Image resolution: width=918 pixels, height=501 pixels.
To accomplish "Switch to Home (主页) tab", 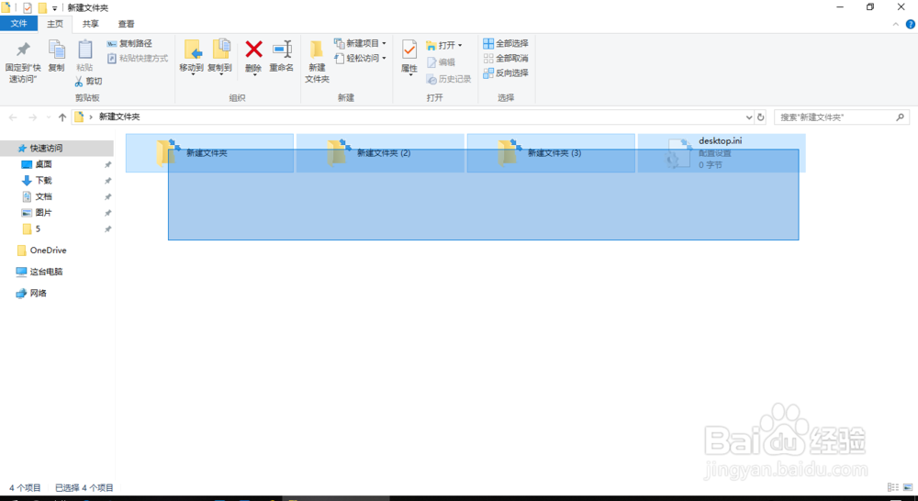I will coord(55,24).
